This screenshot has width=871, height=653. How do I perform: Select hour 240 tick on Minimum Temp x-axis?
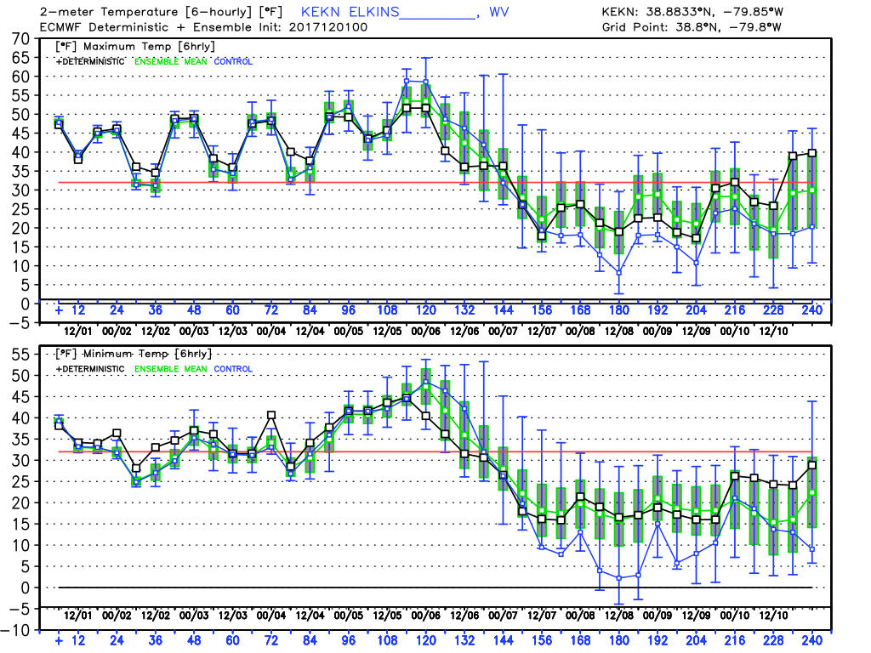pos(812,641)
